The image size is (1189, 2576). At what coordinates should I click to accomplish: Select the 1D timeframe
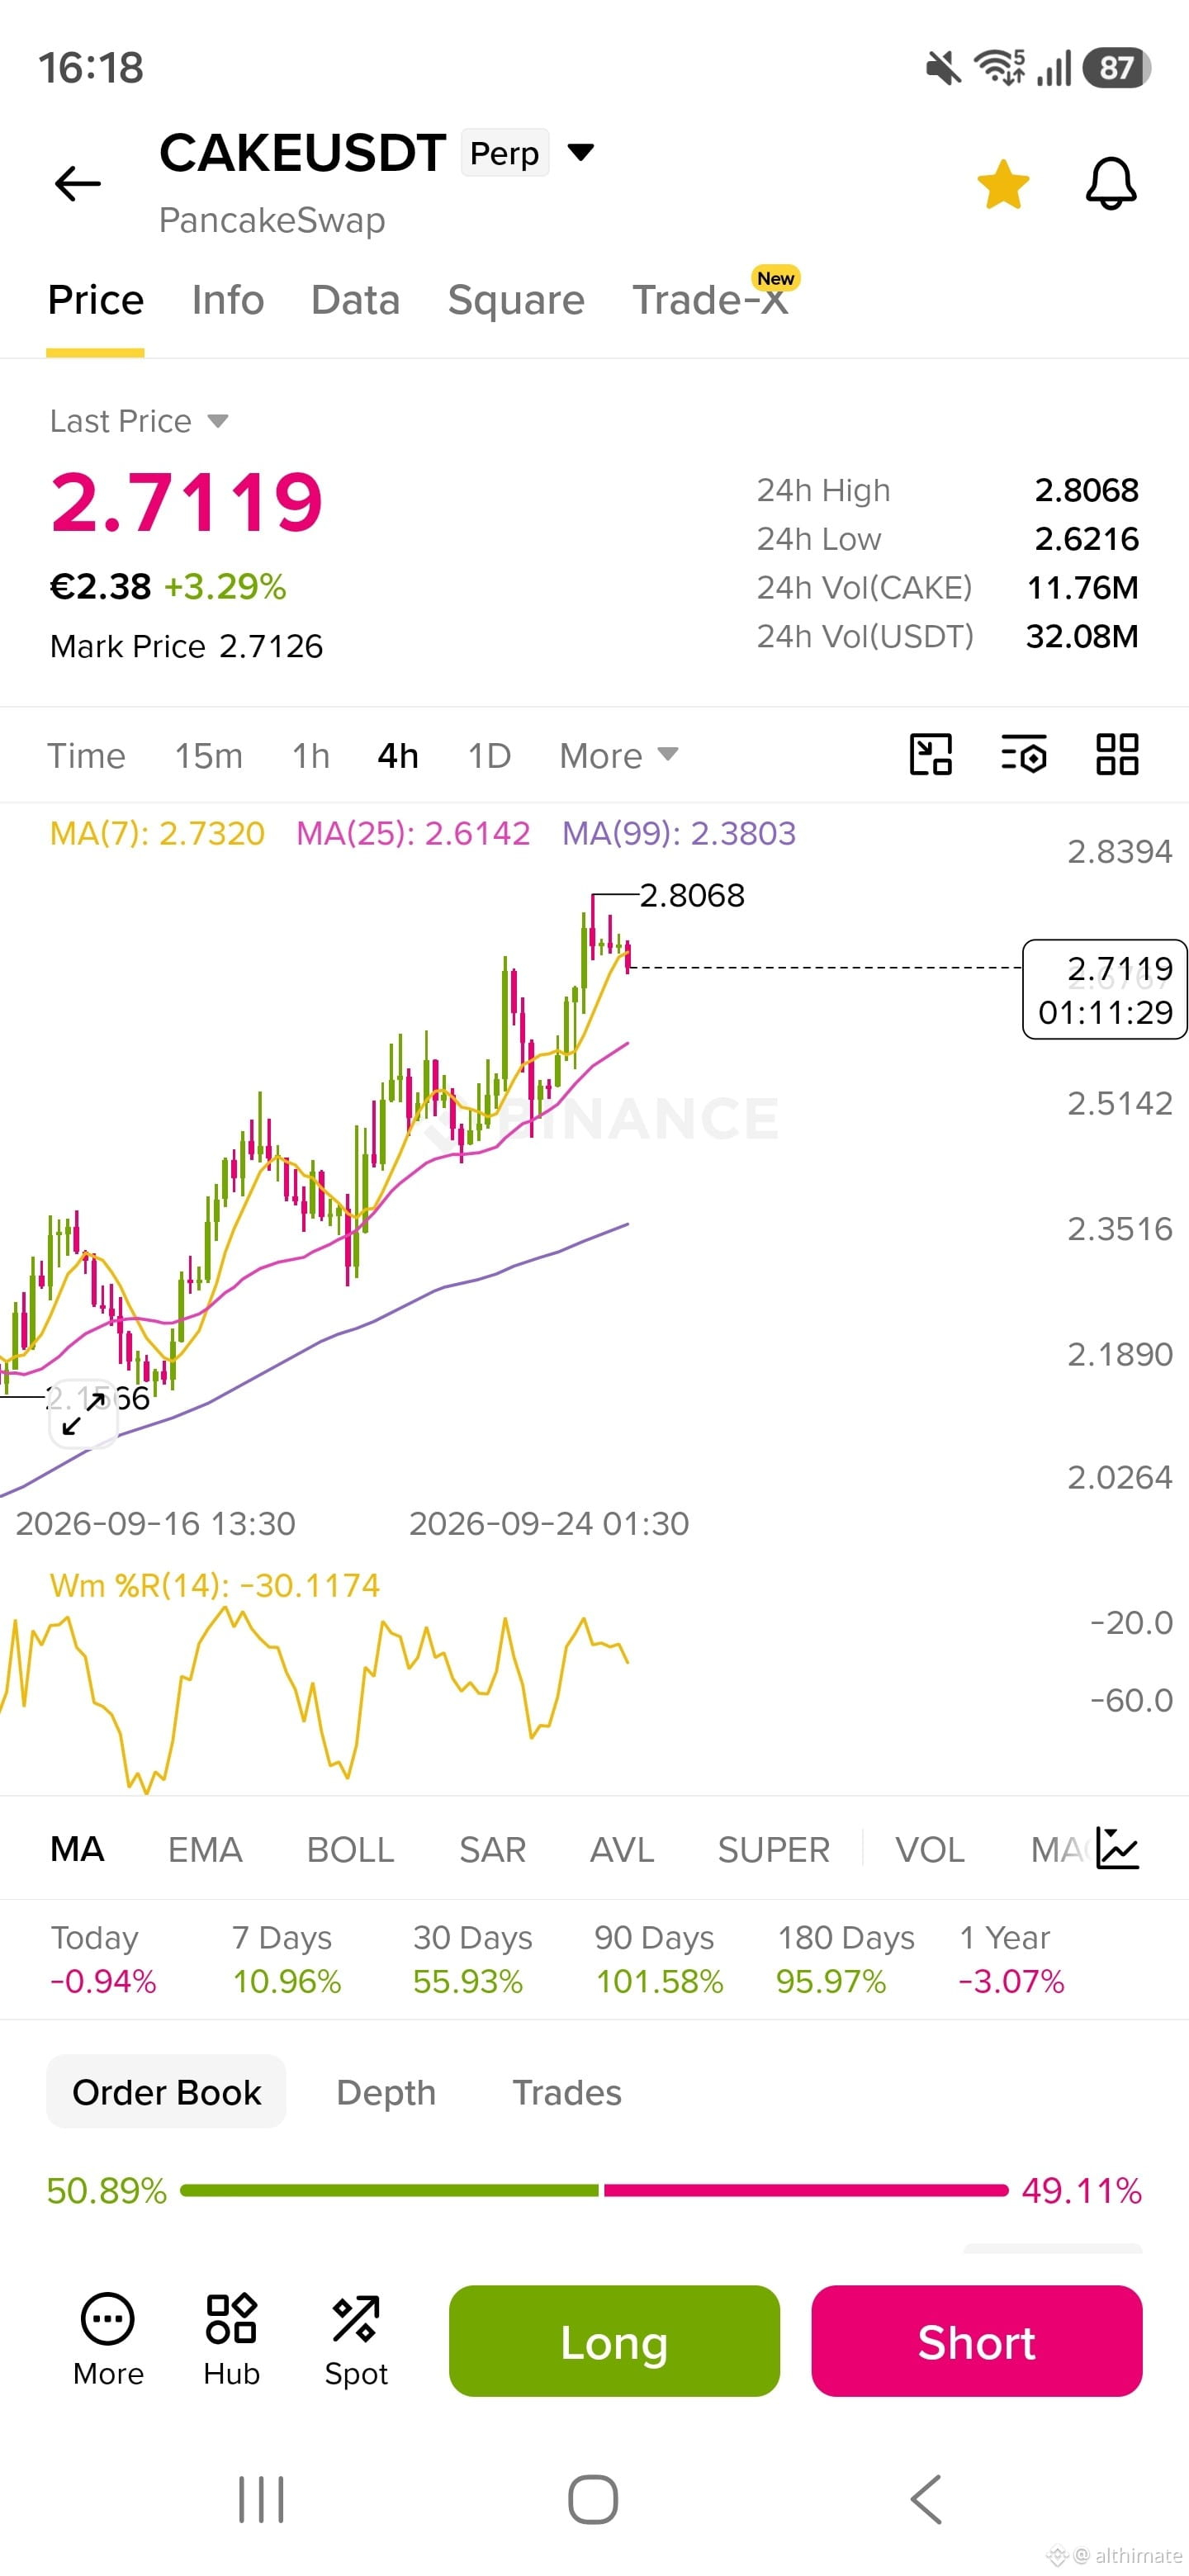489,755
